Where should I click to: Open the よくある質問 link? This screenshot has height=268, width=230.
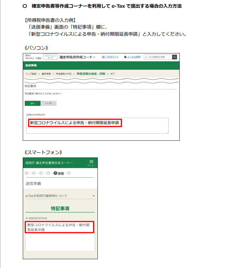[134, 57]
